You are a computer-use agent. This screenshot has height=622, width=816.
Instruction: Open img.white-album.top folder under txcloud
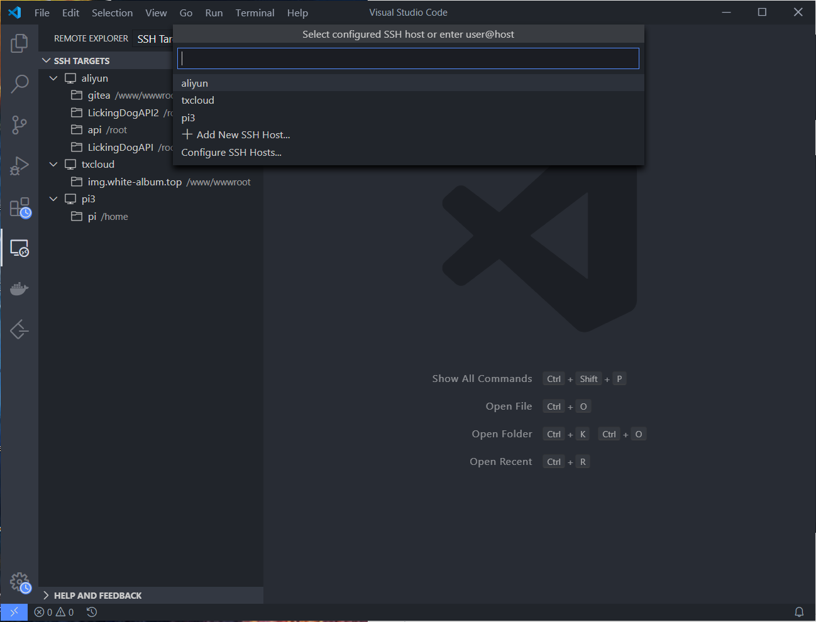pyautogui.click(x=135, y=182)
